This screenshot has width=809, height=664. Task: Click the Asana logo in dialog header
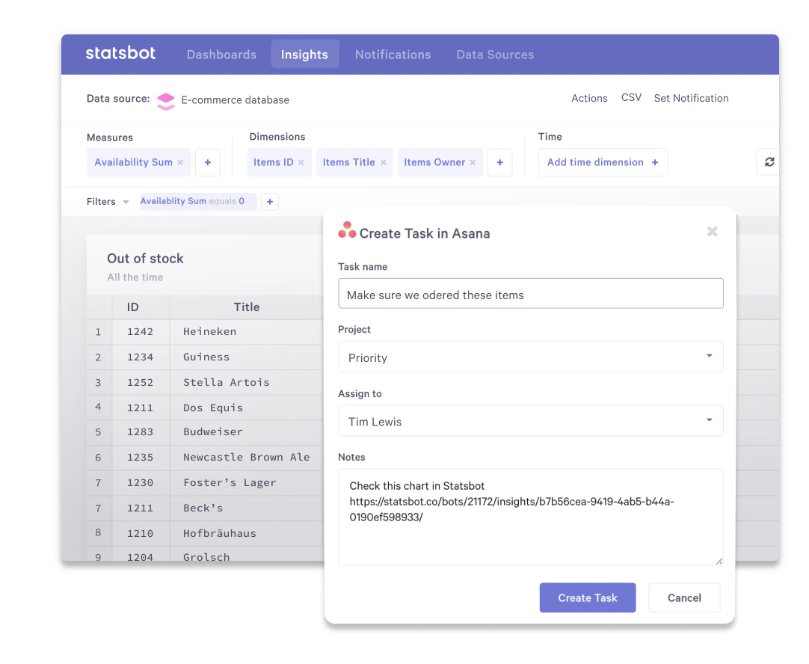coord(346,231)
